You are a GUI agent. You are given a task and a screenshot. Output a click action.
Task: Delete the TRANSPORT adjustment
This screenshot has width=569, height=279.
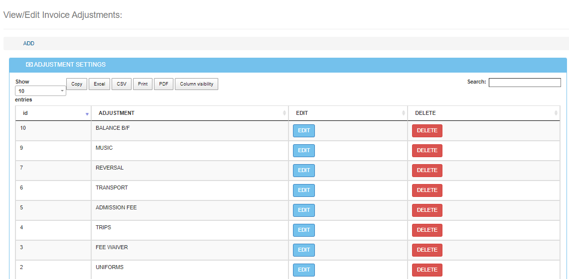click(x=427, y=190)
